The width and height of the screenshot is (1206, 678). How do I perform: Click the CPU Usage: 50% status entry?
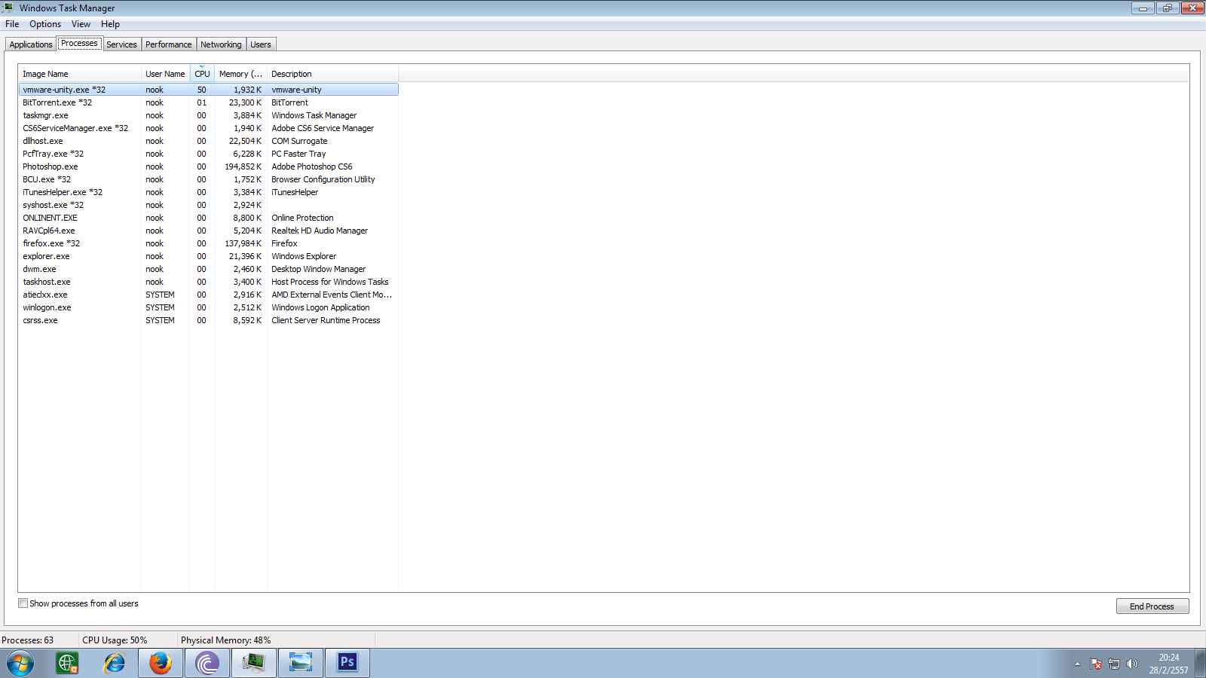[x=115, y=640]
